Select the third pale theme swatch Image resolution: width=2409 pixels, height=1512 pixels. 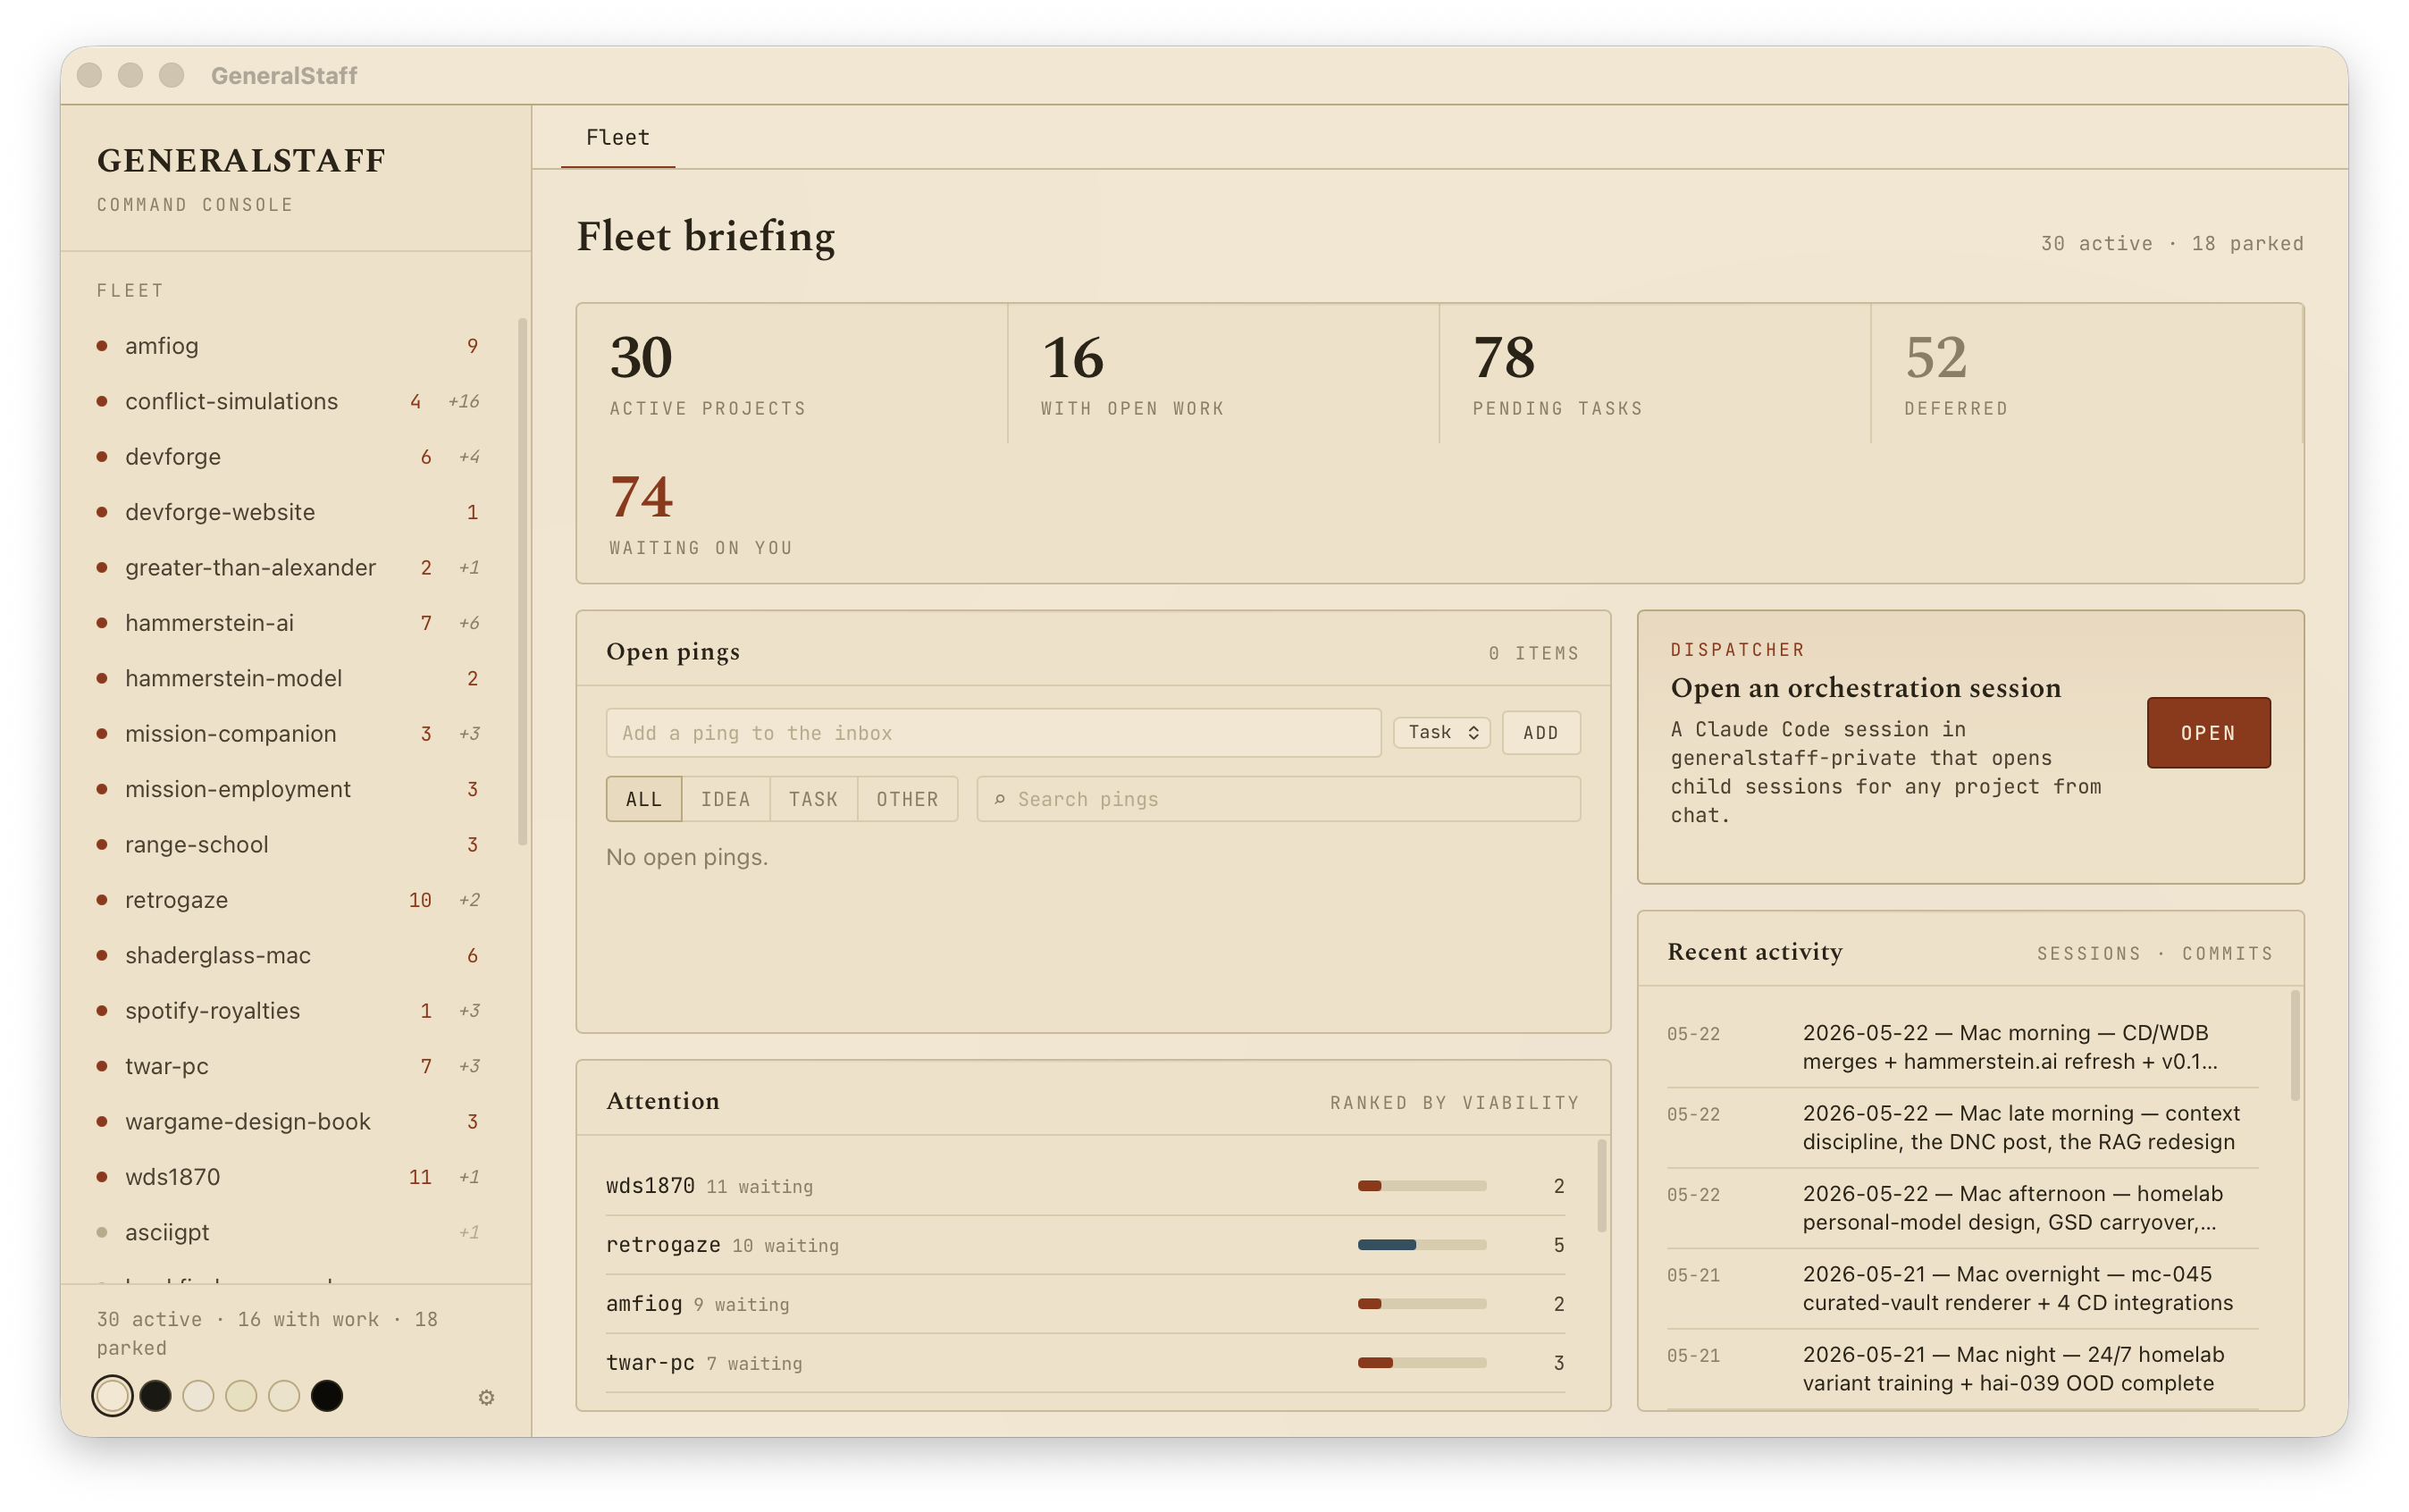point(198,1396)
